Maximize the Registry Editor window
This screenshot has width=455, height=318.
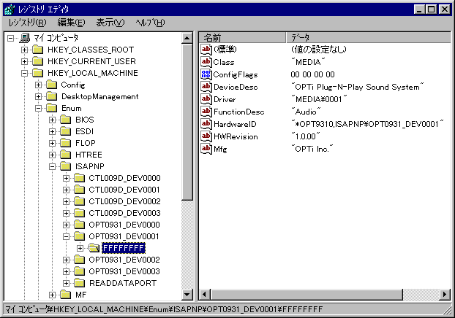[x=431, y=9]
